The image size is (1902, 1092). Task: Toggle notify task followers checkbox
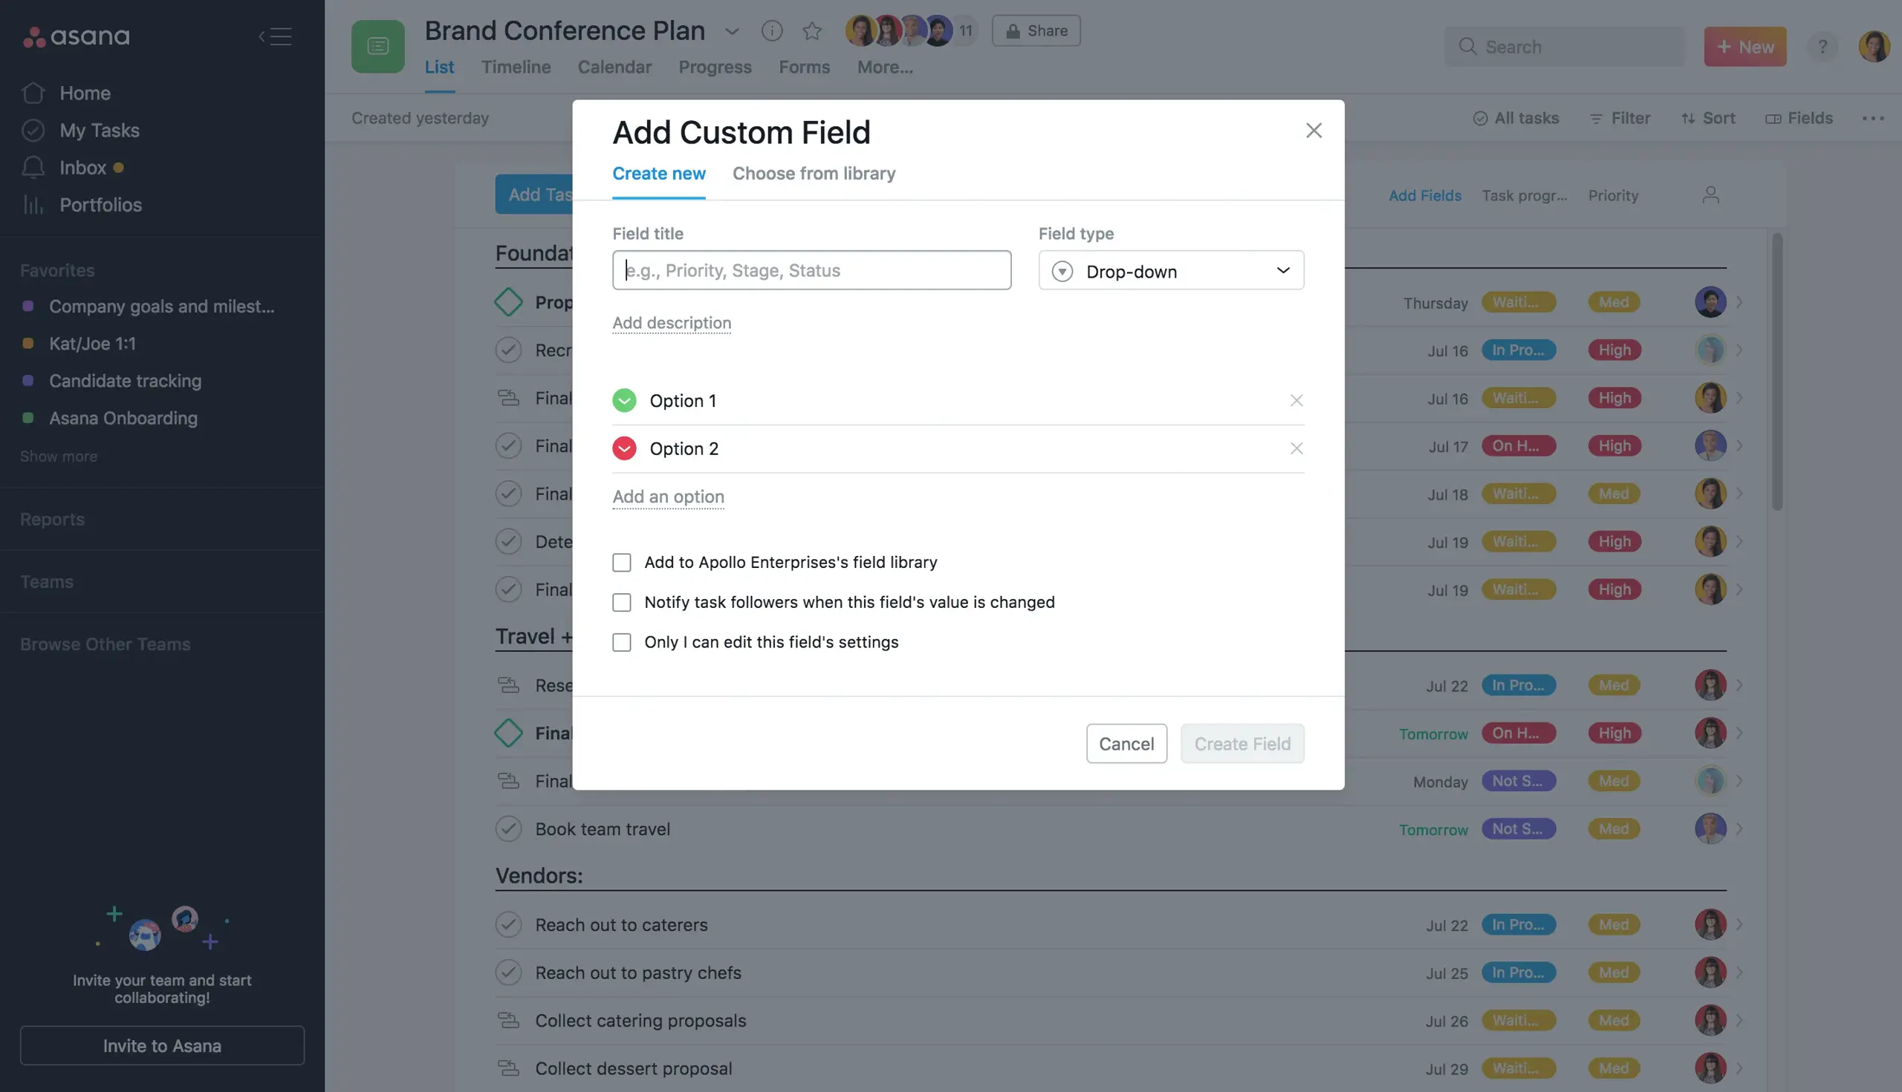[620, 601]
